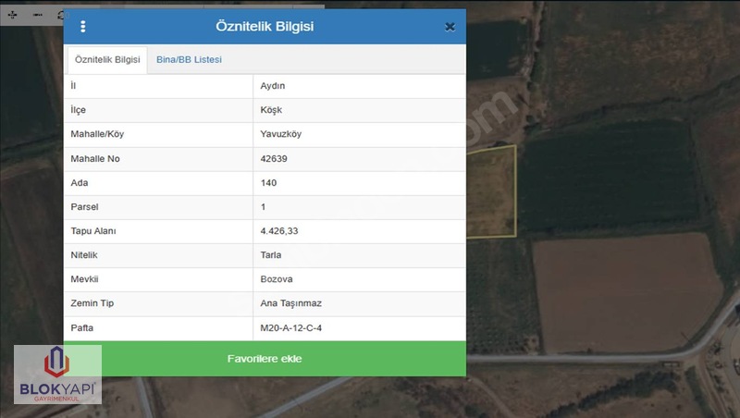740x418 pixels.
Task: Click the Ada label
Action: (x=80, y=182)
